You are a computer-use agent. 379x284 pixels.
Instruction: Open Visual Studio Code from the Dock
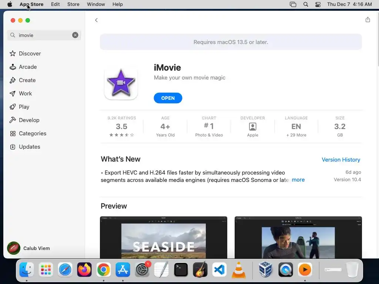pyautogui.click(x=219, y=270)
